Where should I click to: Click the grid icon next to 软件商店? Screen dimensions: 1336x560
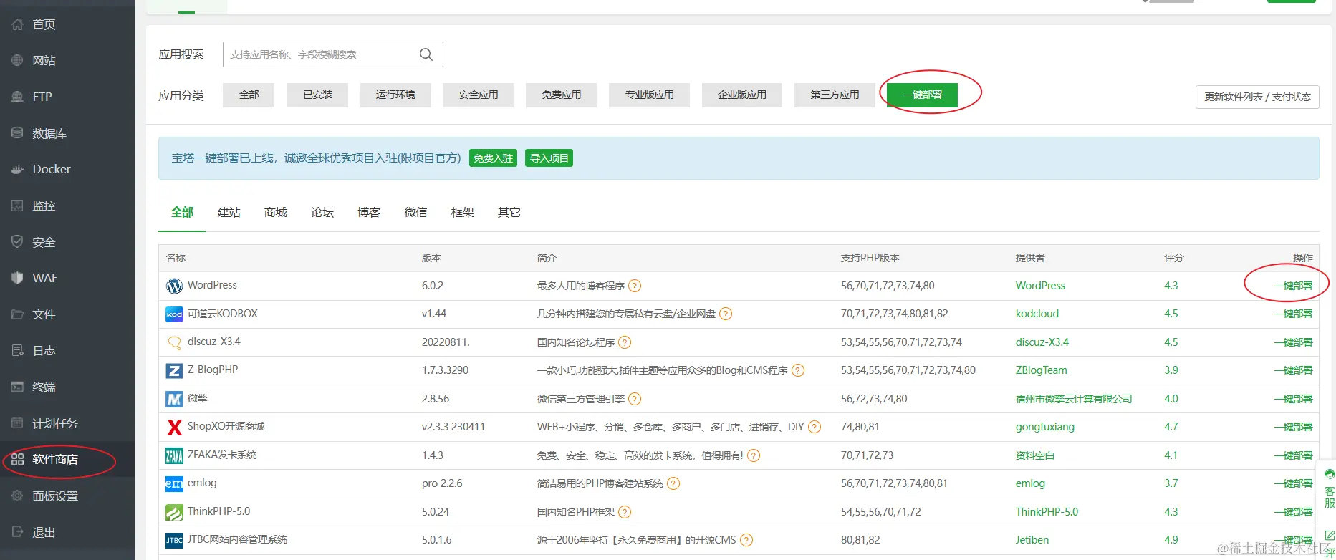tap(18, 460)
